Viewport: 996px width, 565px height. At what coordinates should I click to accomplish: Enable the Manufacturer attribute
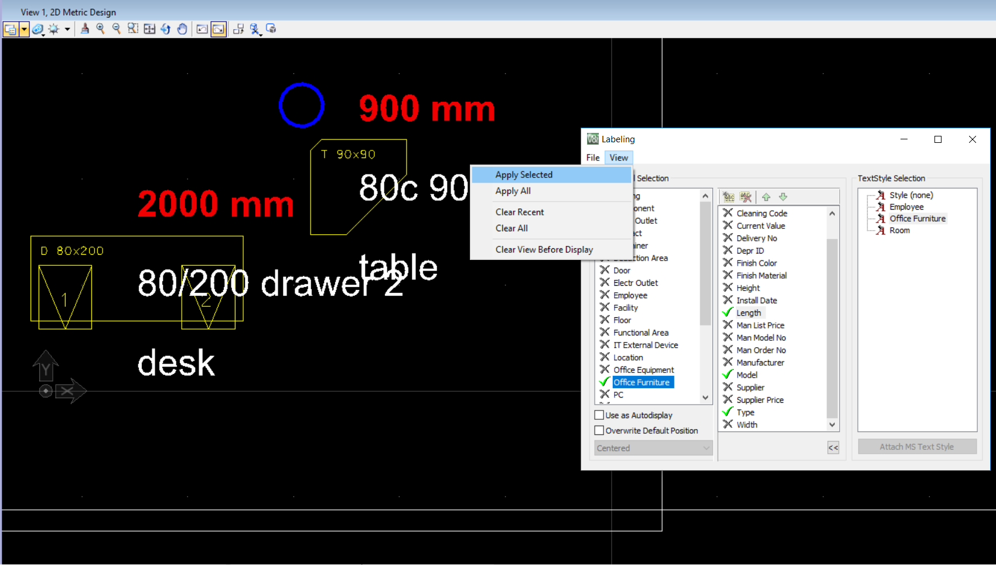(x=728, y=362)
